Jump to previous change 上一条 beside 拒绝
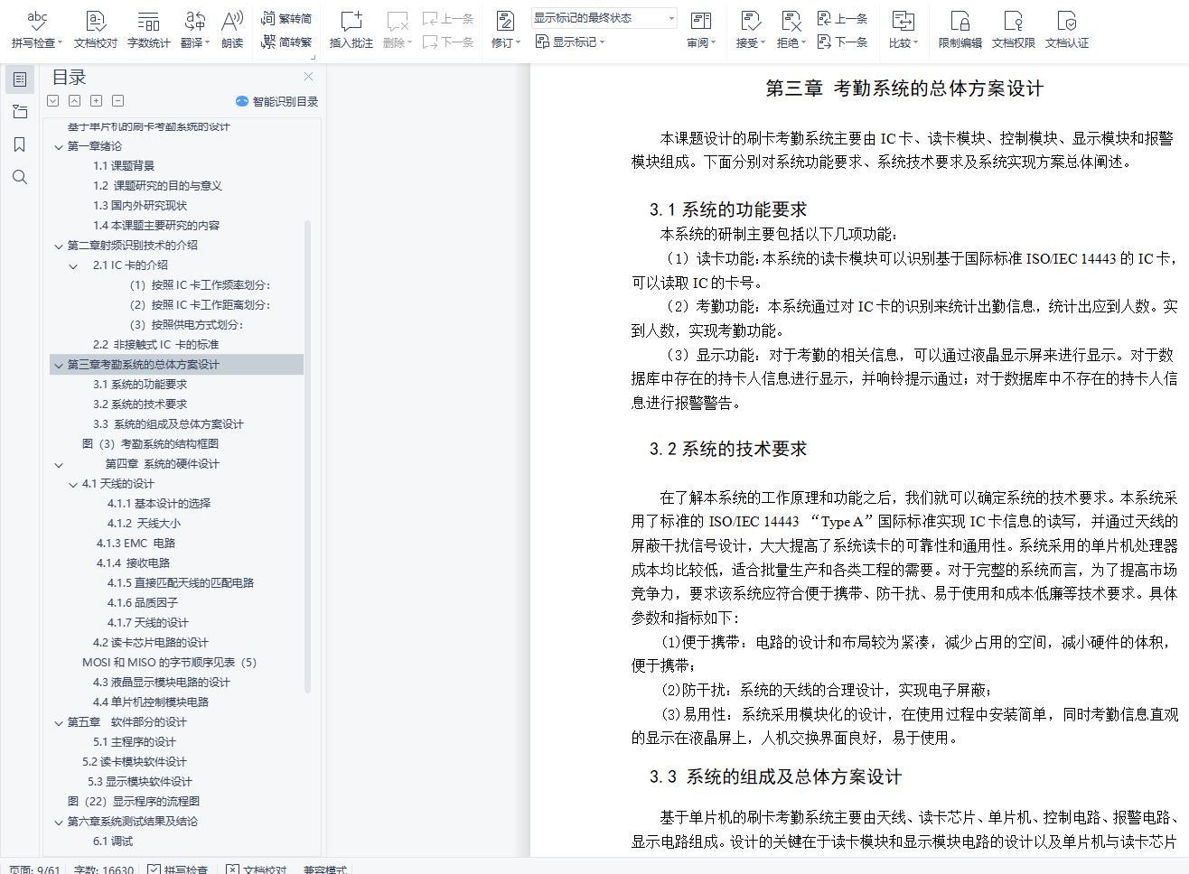Image resolution: width=1189 pixels, height=874 pixels. (x=842, y=18)
